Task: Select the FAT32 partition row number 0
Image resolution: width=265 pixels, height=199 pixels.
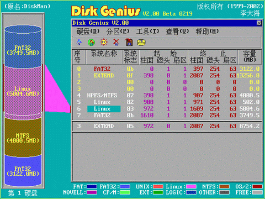Action: [x=167, y=69]
